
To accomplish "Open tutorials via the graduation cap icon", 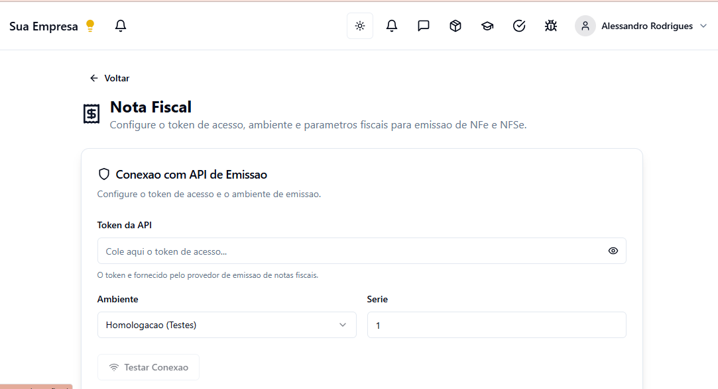I will click(487, 25).
